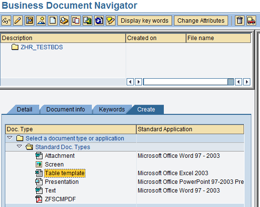Screen dimensions: 260x207
Task: Click the Excel icon beside Table template
Action: (39, 173)
